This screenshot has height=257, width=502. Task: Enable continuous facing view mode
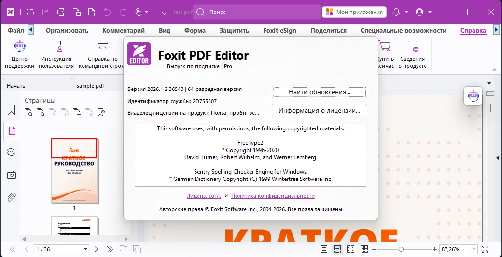[x=364, y=249]
